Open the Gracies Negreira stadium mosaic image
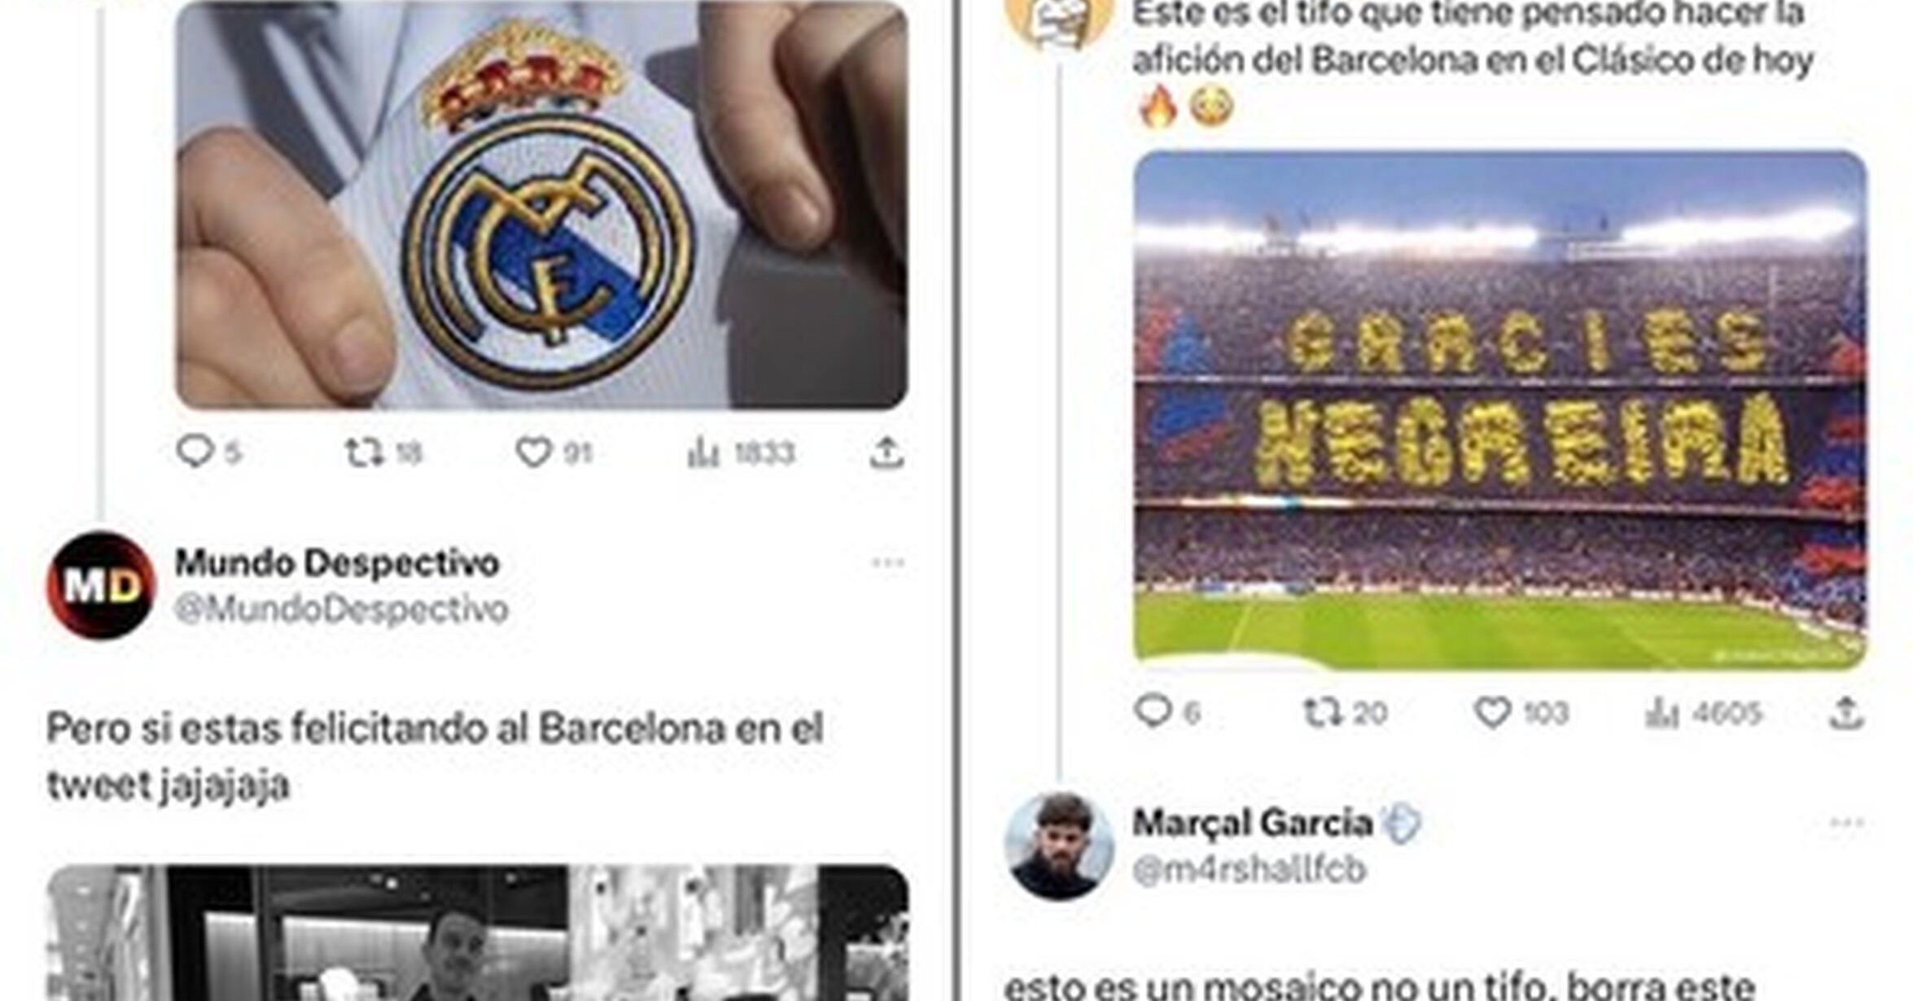Image resolution: width=1913 pixels, height=1001 pixels. 1500,410
